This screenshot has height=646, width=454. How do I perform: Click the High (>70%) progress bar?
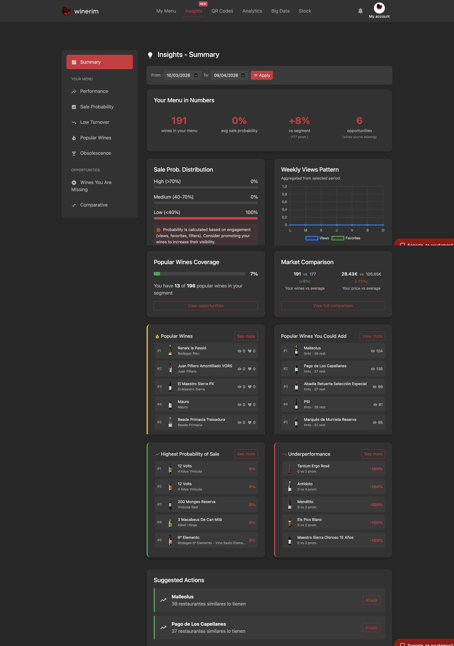[206, 187]
